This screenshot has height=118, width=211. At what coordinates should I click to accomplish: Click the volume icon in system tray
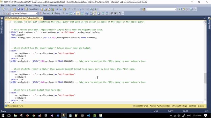[179, 116]
